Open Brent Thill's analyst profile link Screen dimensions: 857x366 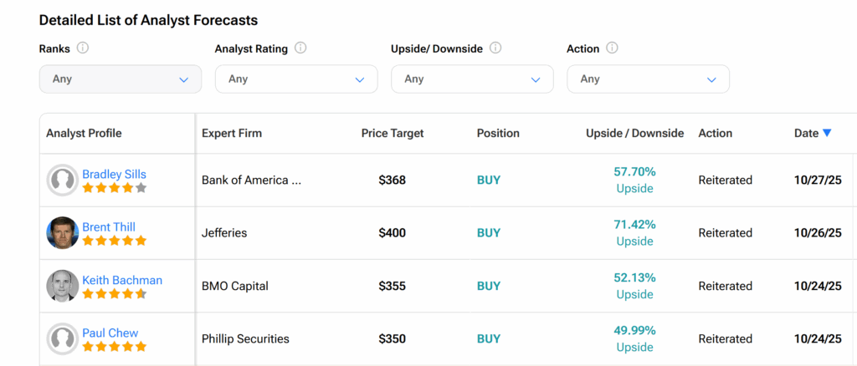pos(109,226)
